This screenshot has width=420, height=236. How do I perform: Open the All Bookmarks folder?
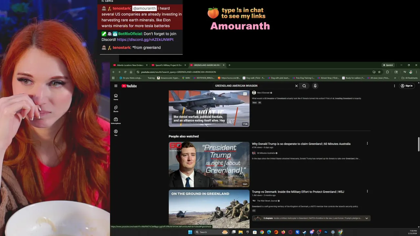pos(409,78)
